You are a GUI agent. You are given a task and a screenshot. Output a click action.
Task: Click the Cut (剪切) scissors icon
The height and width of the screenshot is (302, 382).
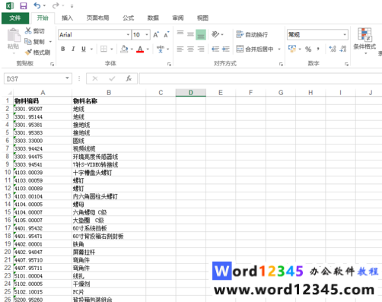click(x=28, y=30)
